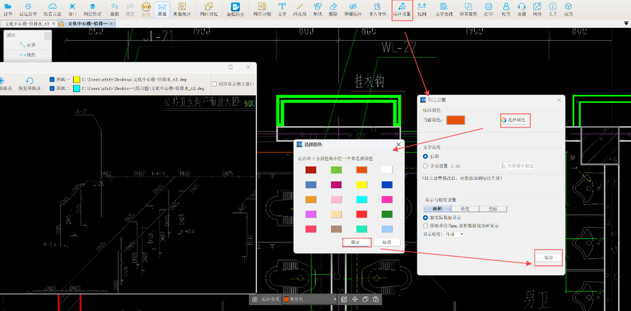Viewport: 631px width, 311px height.
Task: Open the 显示精度 precision dropdown
Action: pyautogui.click(x=454, y=234)
